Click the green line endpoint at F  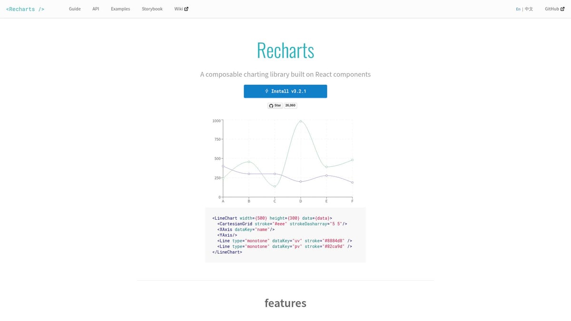[x=352, y=160]
